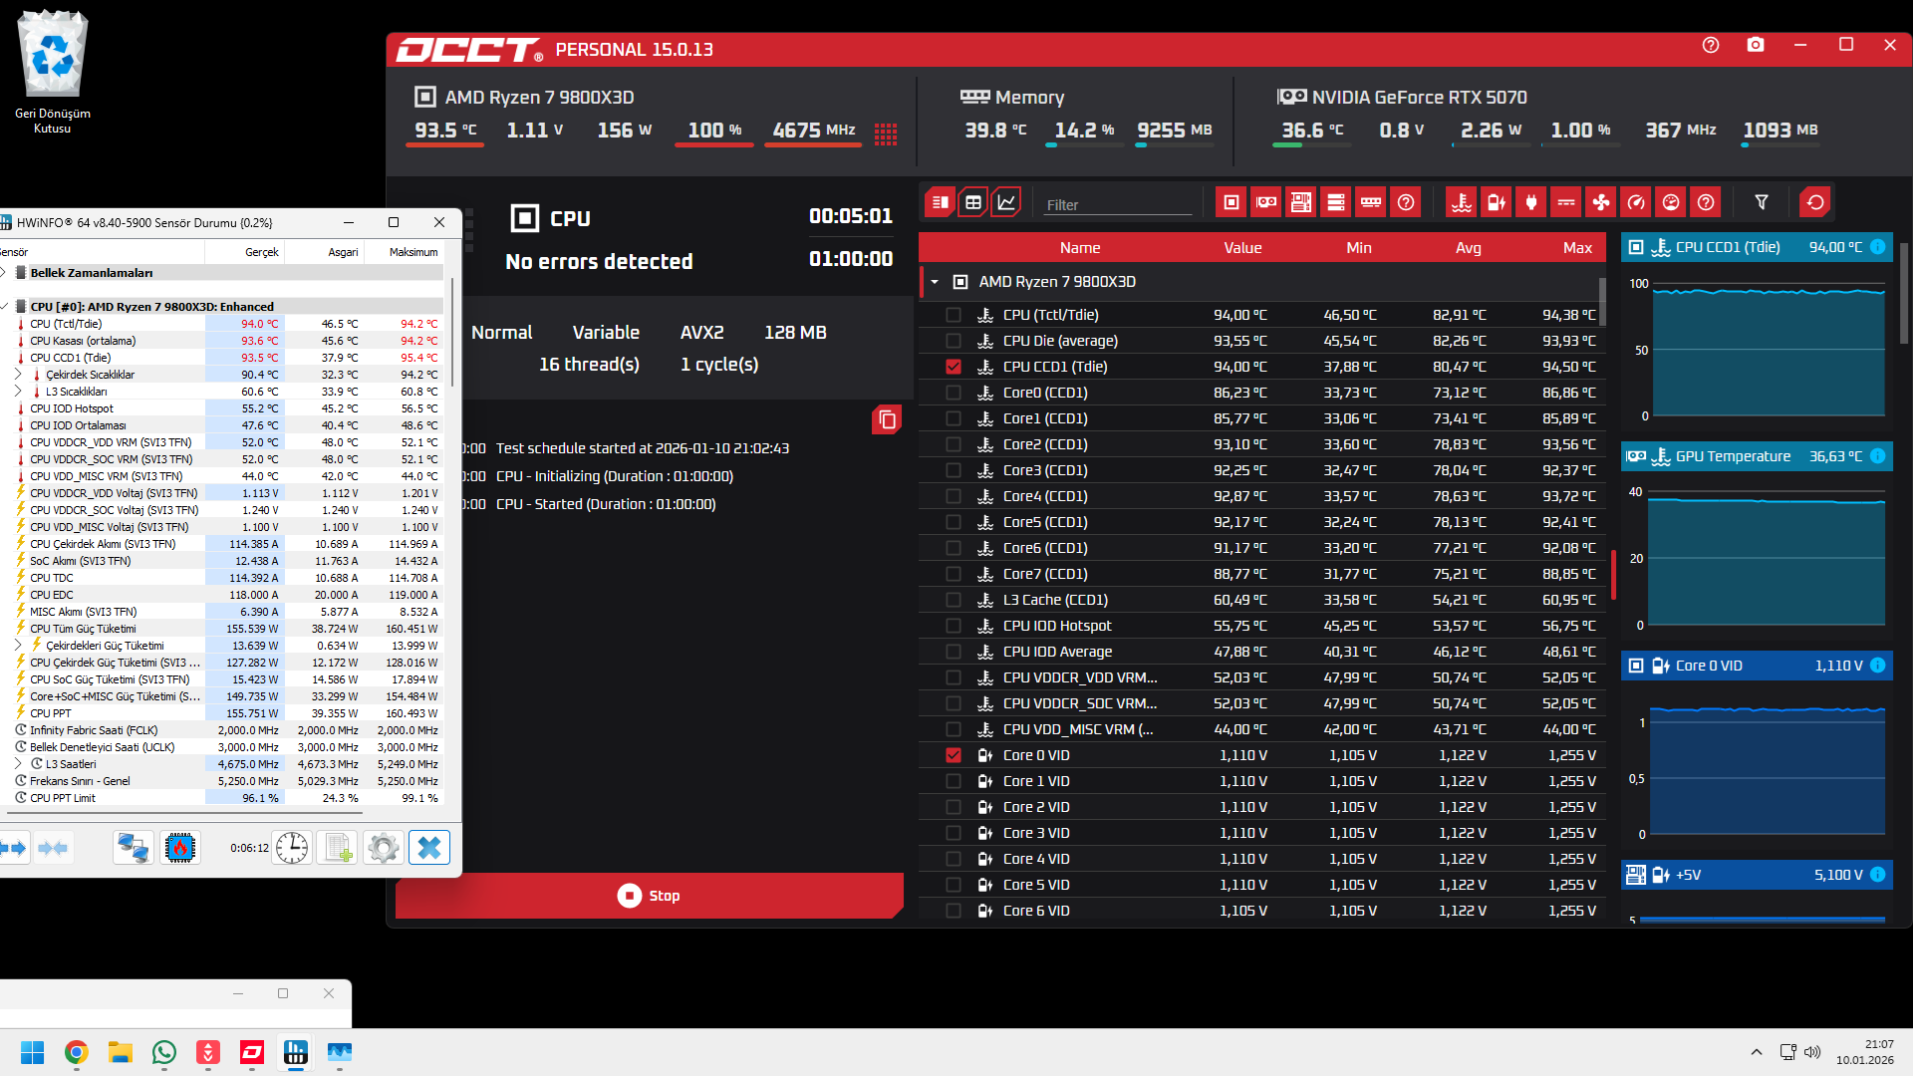Open HWiNFO network connection icon

pos(133,848)
